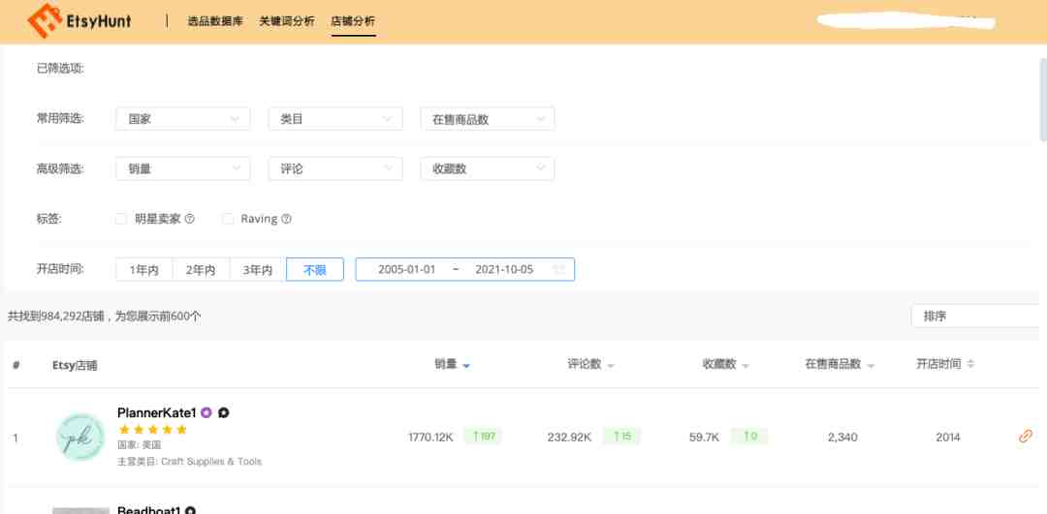The height and width of the screenshot is (514, 1047).
Task: Open the PlannerKate1 shop name link
Action: tap(157, 412)
